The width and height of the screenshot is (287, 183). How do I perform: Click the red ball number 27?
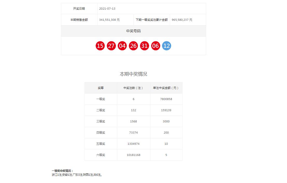(x=111, y=46)
